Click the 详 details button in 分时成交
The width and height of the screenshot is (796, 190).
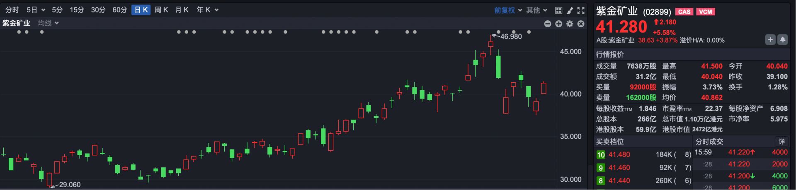tap(781, 142)
